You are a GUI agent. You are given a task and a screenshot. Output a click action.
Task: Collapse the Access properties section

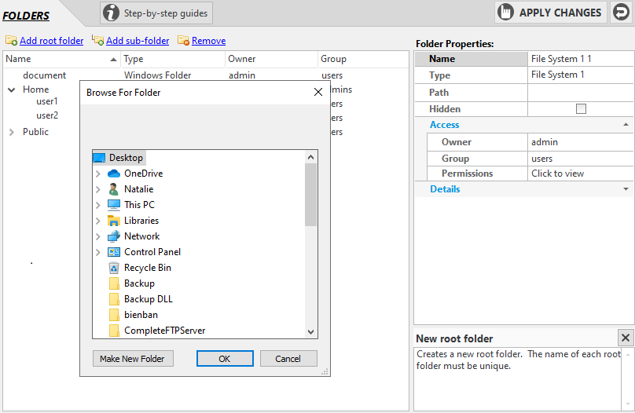coord(626,125)
